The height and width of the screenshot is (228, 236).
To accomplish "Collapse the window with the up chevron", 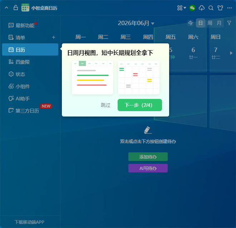I will [6, 8].
